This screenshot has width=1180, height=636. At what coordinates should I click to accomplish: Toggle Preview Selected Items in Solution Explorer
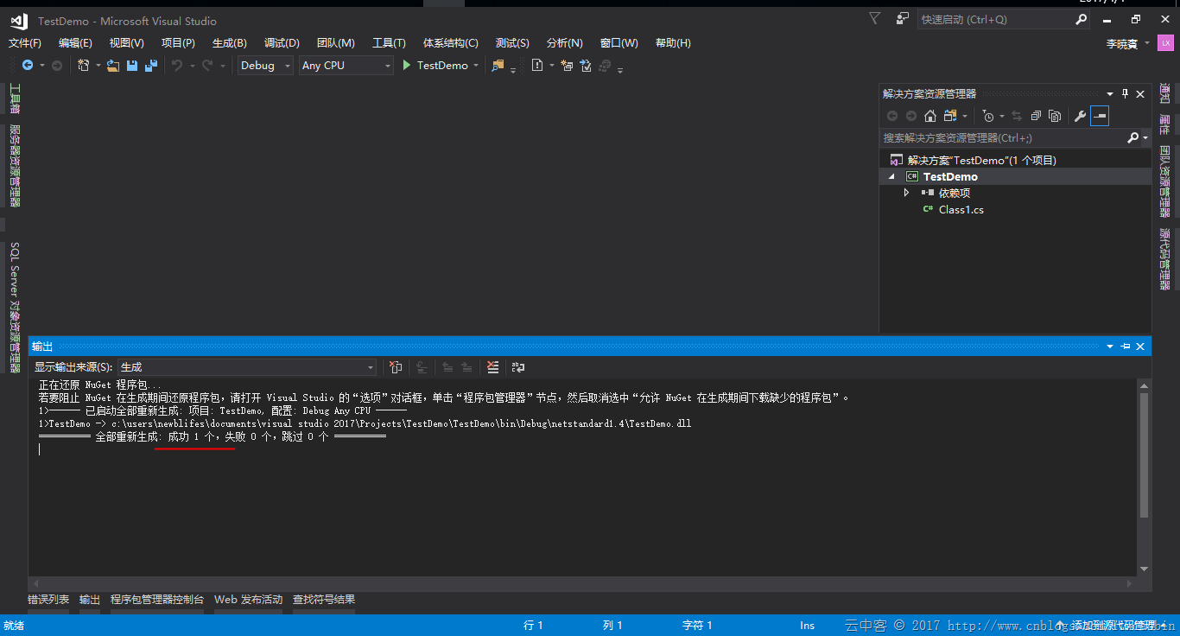point(1100,116)
